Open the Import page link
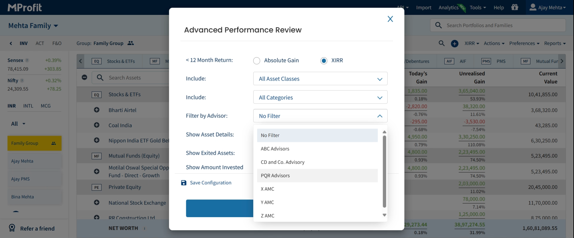 tap(424, 7)
